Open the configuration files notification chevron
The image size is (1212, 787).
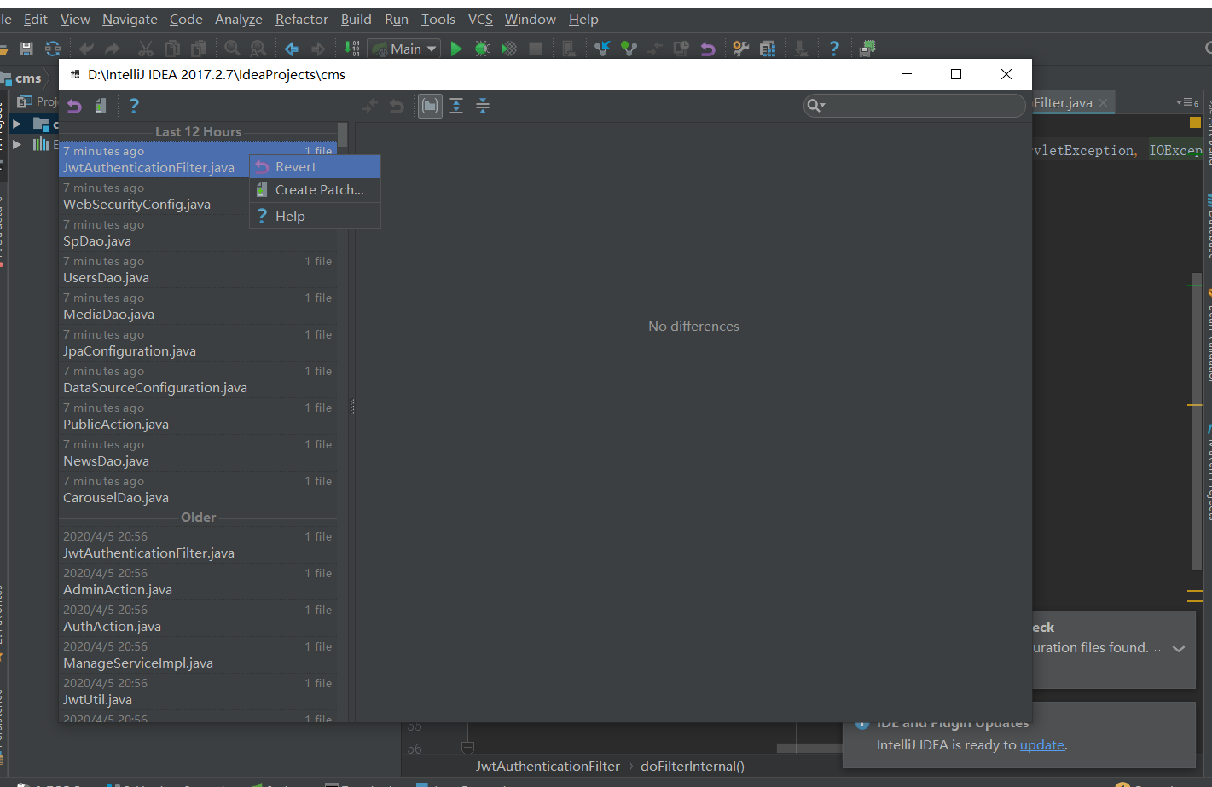(1179, 648)
